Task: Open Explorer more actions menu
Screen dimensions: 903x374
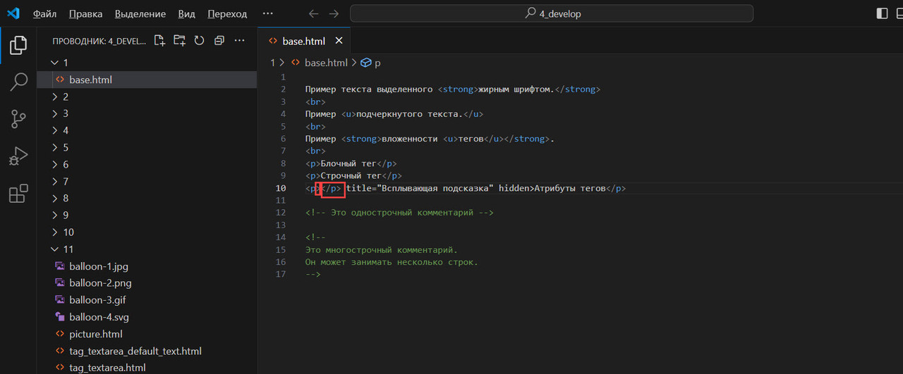Action: [x=240, y=41]
